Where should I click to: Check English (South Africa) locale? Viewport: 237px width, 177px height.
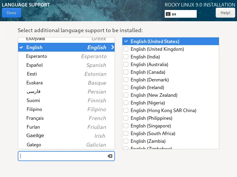[x=126, y=134]
